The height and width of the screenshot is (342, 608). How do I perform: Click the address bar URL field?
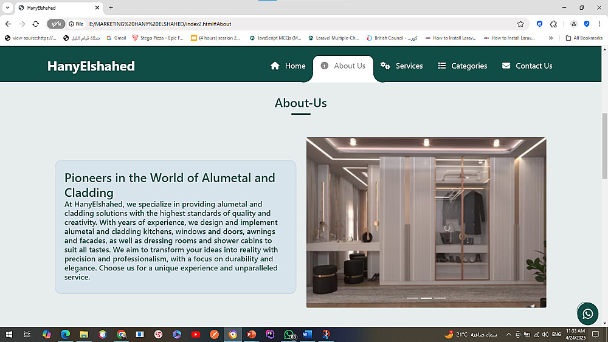click(299, 24)
